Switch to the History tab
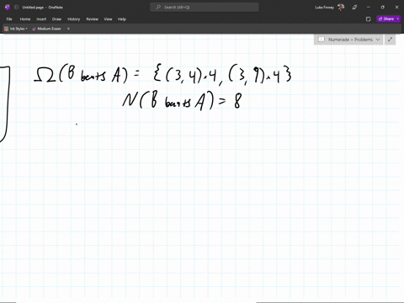Screen dimensions: 404x303 [74, 19]
